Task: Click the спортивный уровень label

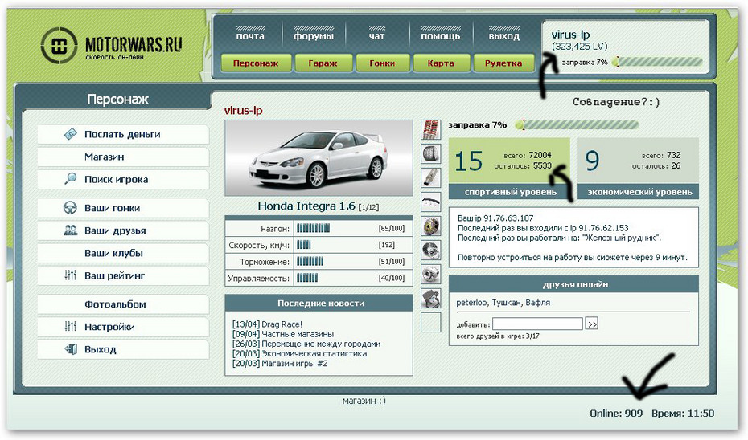Action: (511, 192)
